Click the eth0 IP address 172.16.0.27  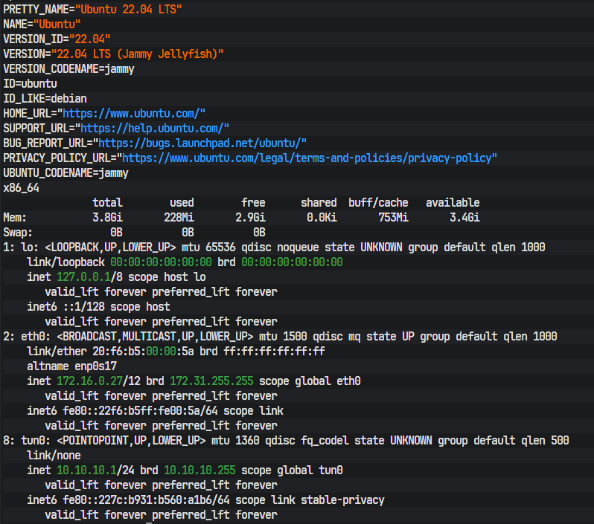coord(90,381)
